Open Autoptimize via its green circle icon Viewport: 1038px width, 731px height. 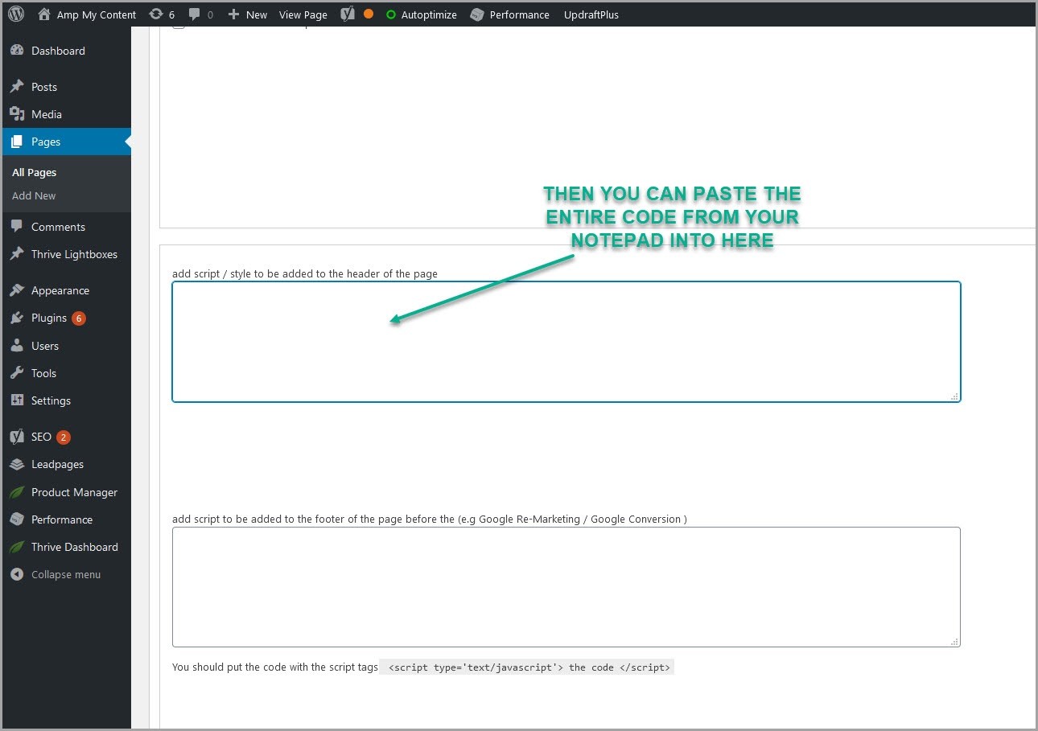392,14
